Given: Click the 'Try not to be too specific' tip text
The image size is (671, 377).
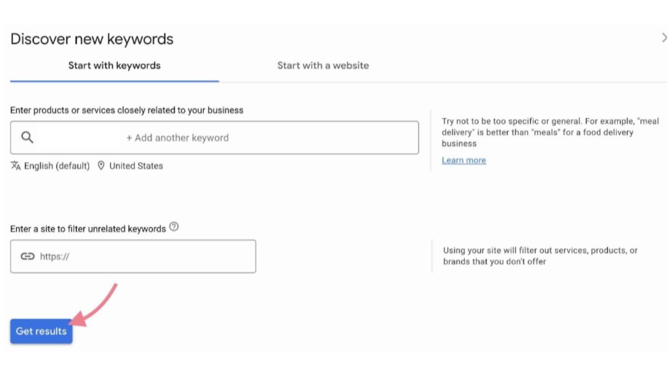Looking at the screenshot, I should [550, 132].
